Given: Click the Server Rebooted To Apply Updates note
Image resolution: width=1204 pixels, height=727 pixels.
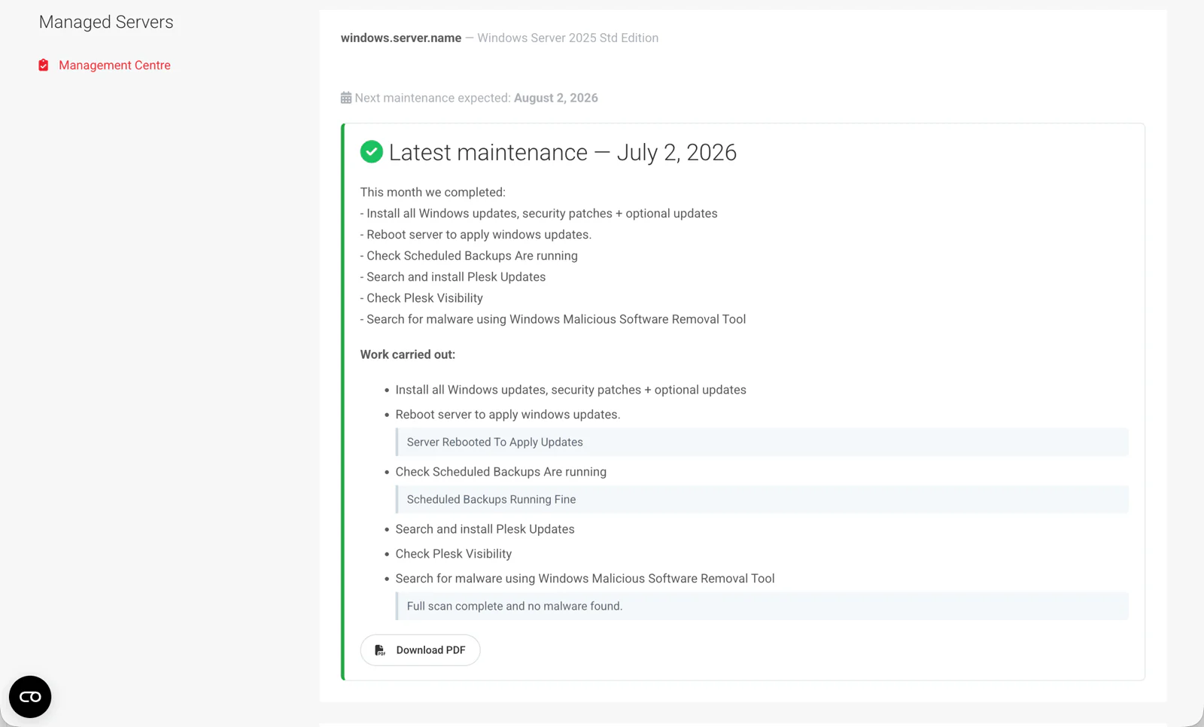Looking at the screenshot, I should tap(762, 442).
